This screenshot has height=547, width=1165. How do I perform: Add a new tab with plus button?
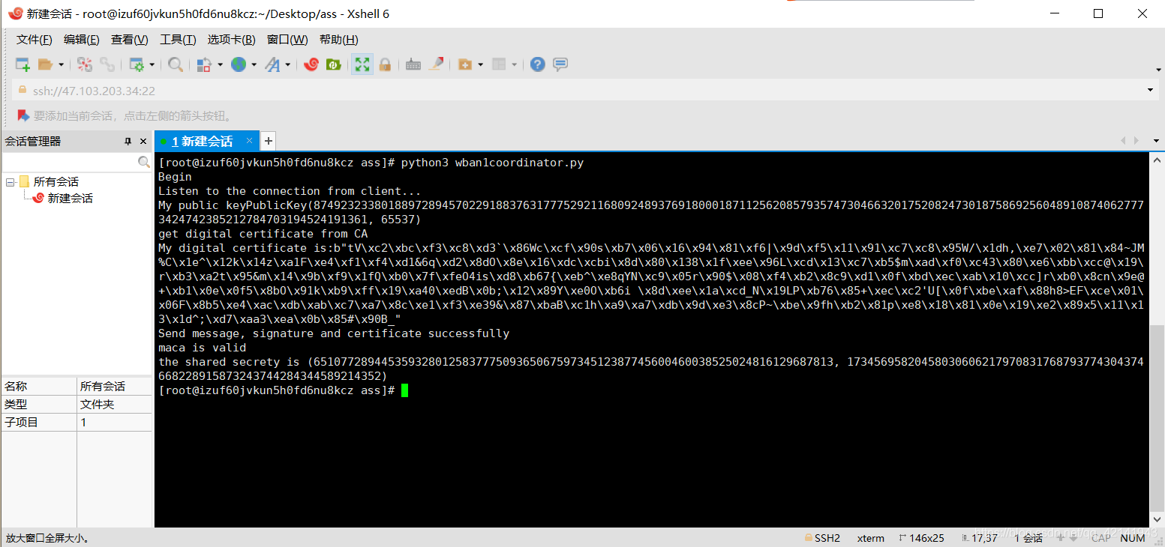coord(268,140)
